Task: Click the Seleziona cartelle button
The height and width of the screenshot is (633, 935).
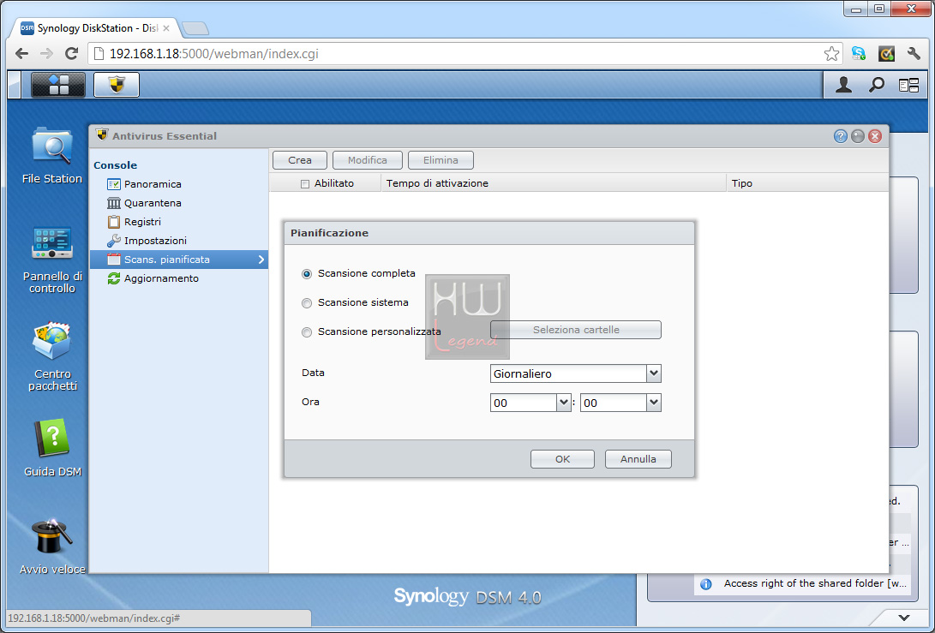Action: (x=576, y=330)
